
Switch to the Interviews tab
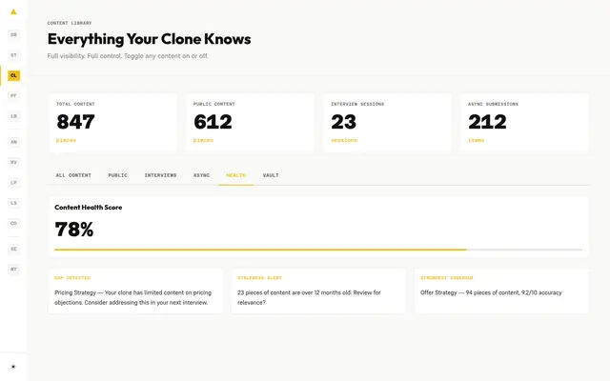tap(160, 175)
